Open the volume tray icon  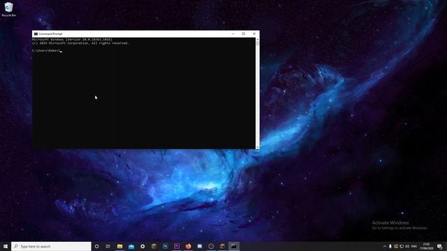(x=407, y=246)
